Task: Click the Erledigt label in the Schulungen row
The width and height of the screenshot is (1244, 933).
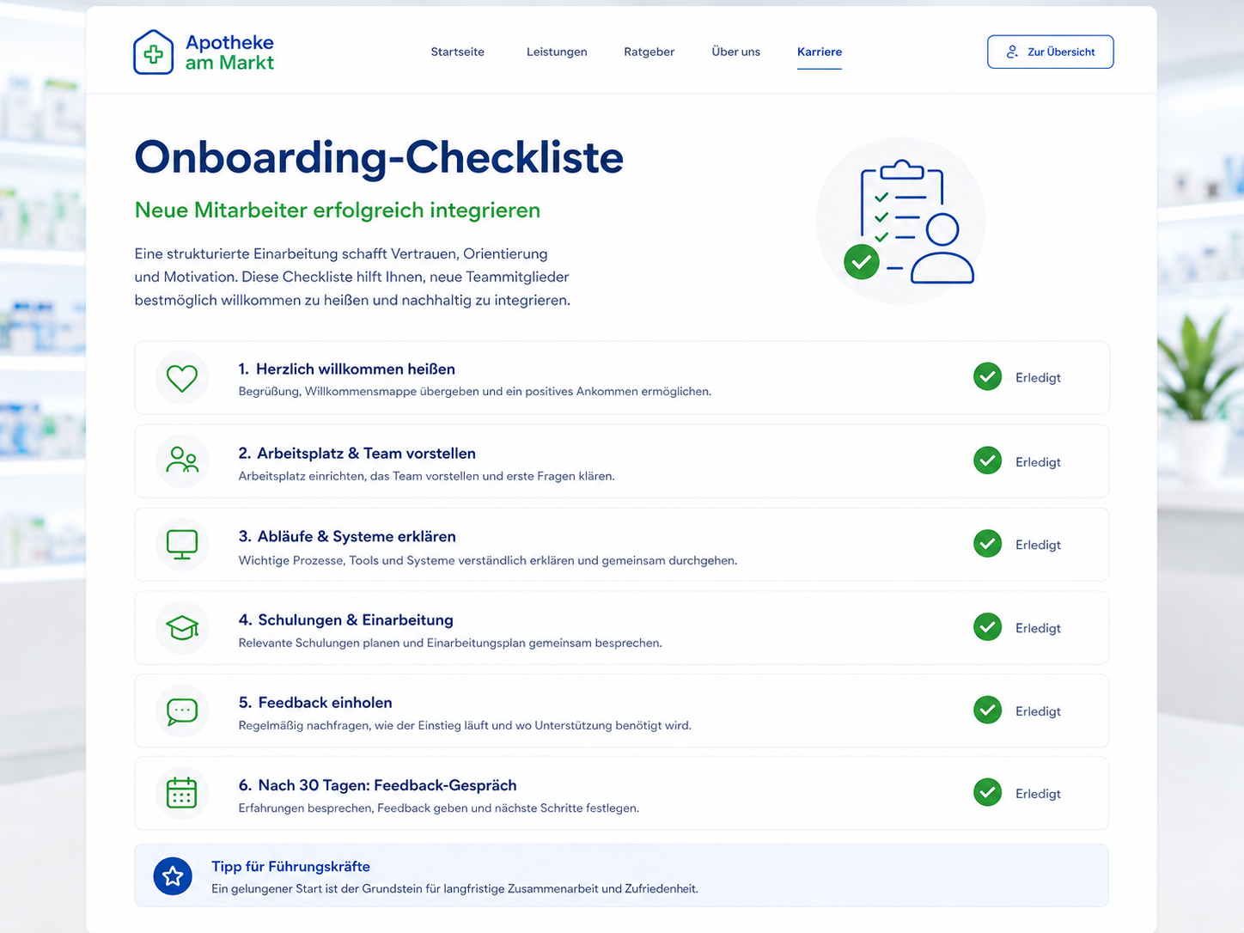Action: click(1038, 628)
